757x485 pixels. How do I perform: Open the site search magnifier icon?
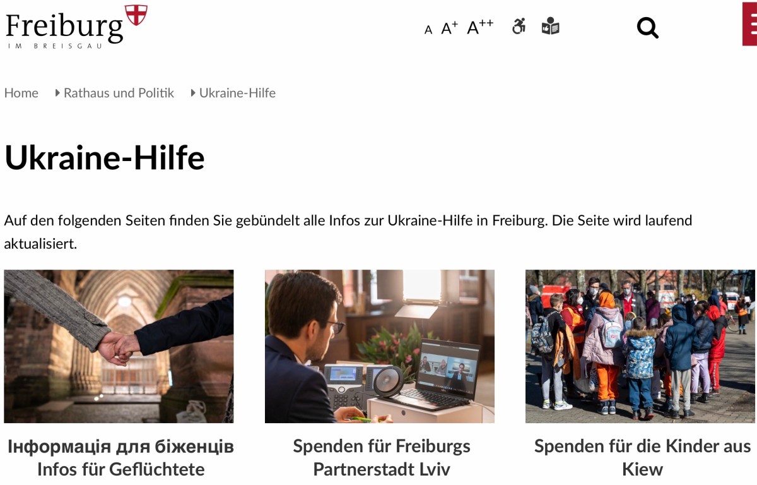coord(647,28)
